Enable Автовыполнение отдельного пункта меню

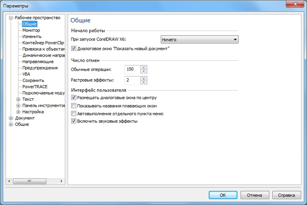click(74, 114)
